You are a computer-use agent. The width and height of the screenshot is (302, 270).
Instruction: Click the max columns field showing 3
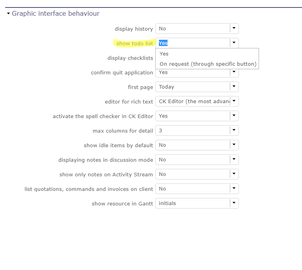(193, 130)
